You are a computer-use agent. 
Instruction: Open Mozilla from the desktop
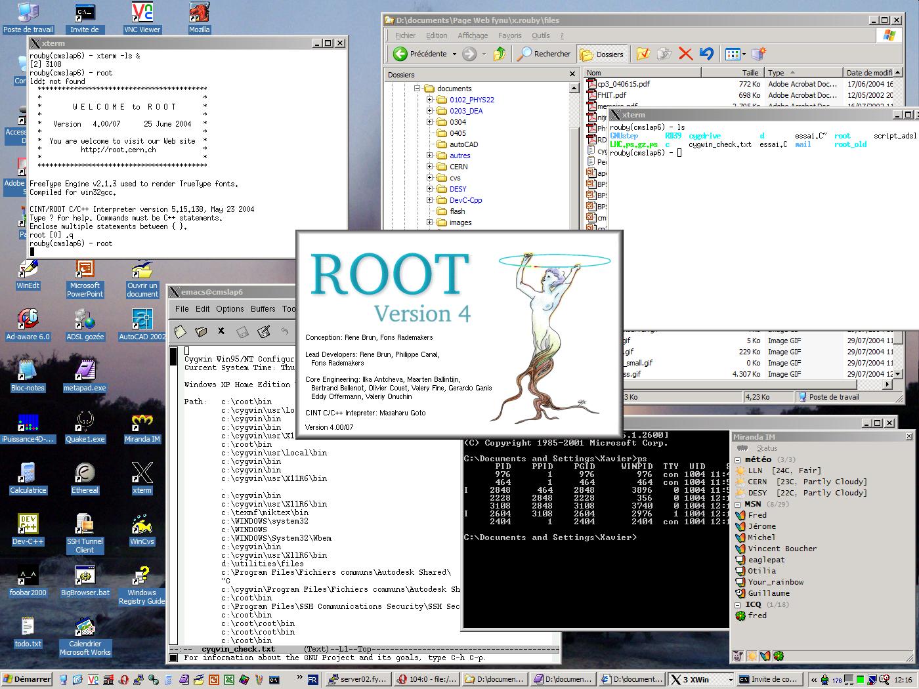click(199, 13)
